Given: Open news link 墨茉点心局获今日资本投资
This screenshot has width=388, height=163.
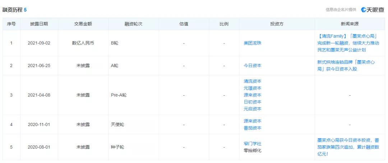Looking at the screenshot, I should 348,147.
